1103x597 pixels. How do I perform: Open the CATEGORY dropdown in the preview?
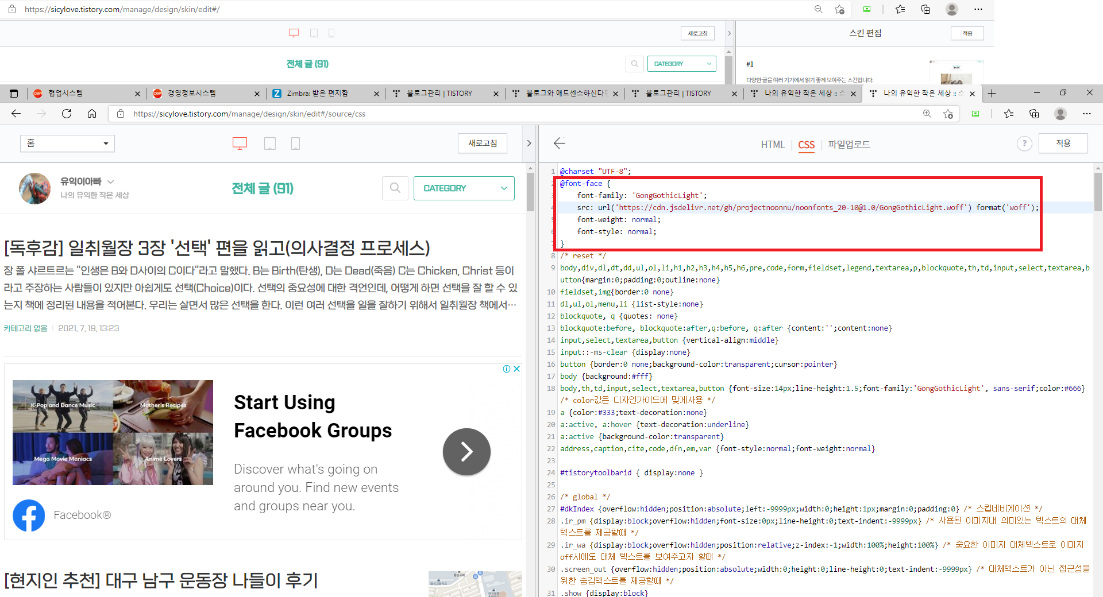click(x=464, y=188)
